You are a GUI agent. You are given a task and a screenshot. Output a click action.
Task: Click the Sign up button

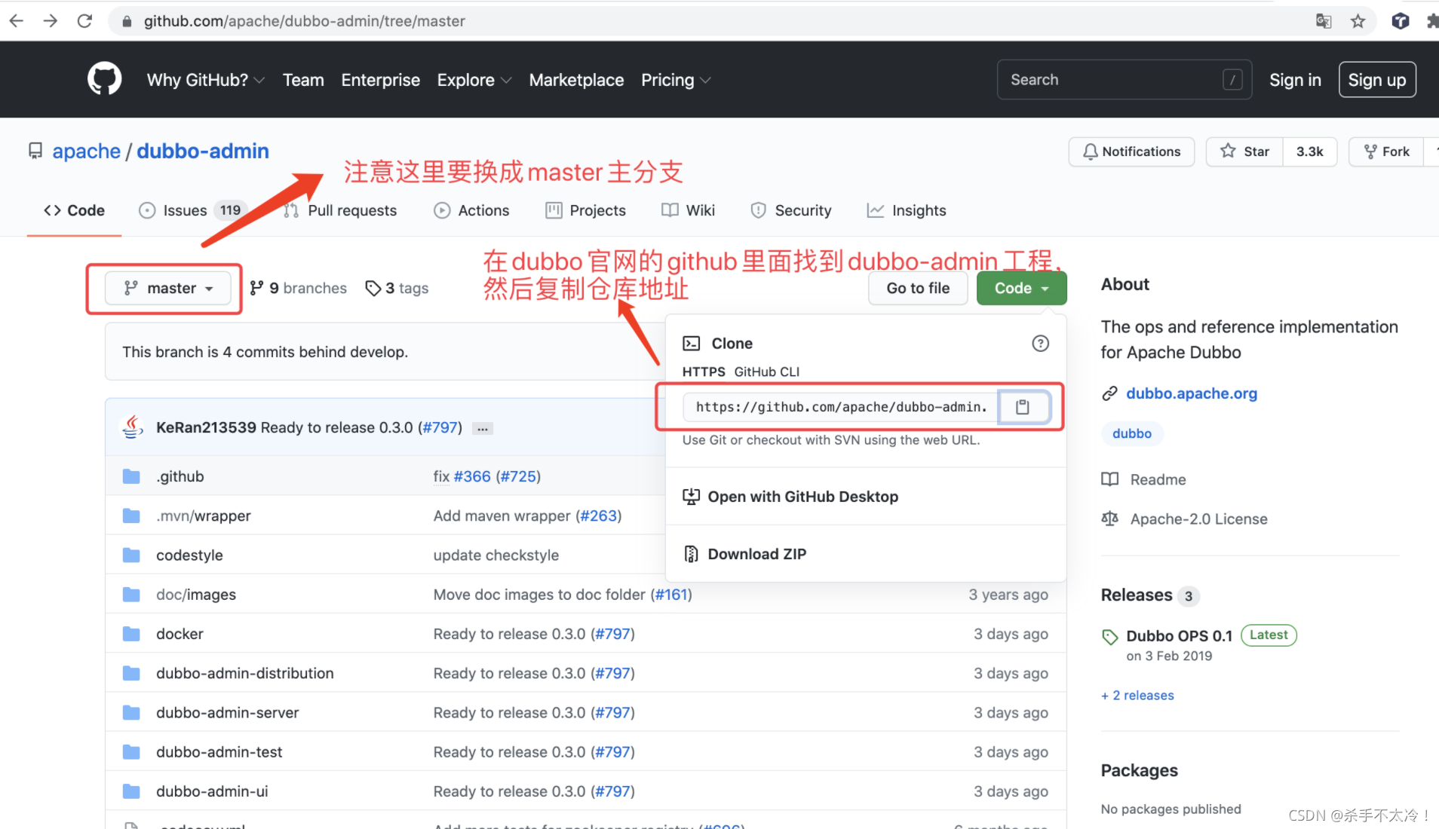tap(1376, 80)
